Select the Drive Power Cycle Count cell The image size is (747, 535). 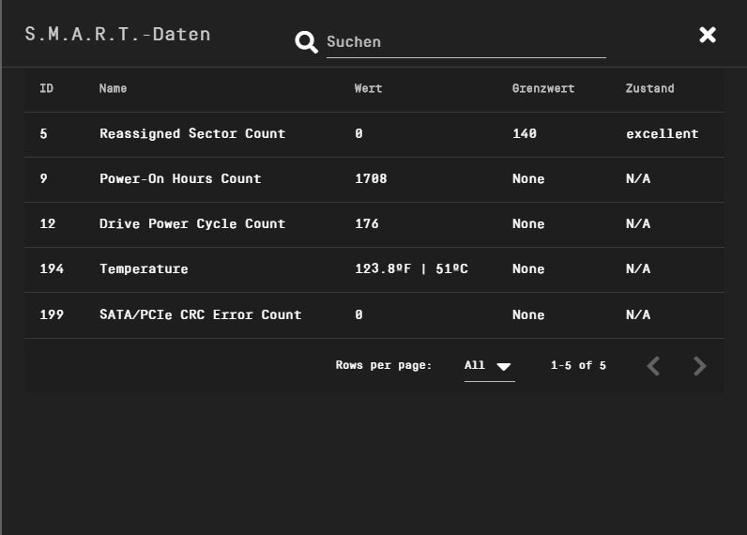[x=192, y=224]
